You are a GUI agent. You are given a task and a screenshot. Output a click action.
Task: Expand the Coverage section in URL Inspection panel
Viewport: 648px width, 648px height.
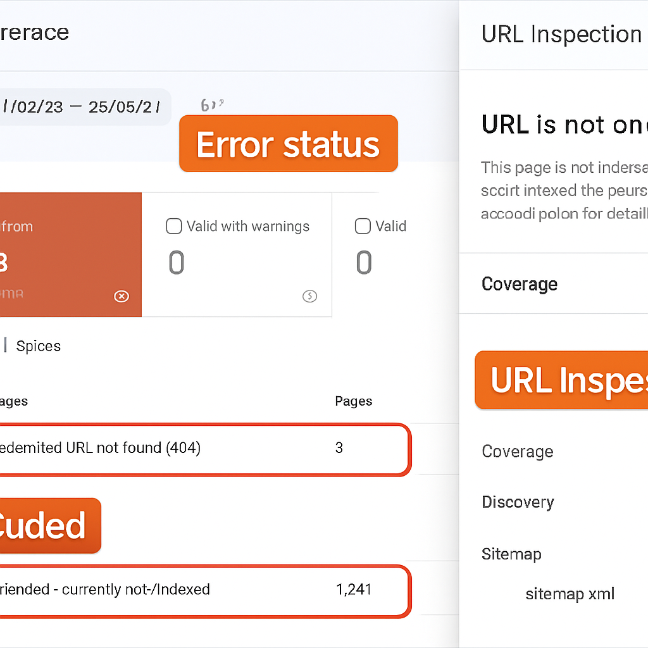(x=519, y=284)
